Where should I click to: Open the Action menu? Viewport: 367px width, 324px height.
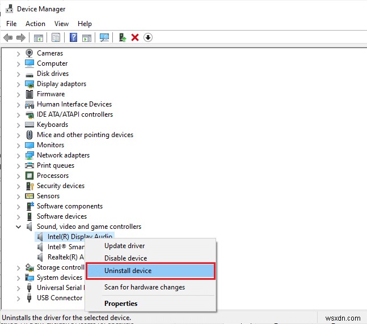[x=35, y=24]
